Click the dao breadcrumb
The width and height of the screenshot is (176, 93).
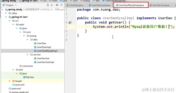pos(97,1)
